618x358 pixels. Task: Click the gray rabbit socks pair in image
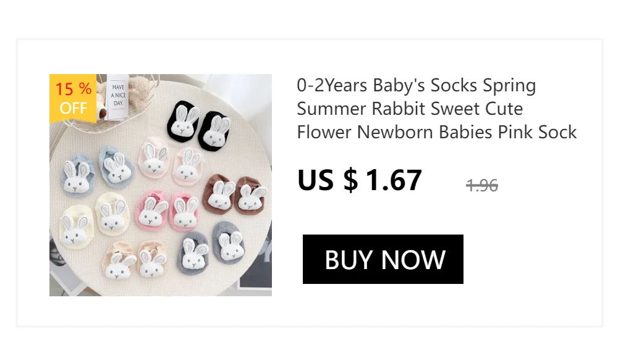211,248
